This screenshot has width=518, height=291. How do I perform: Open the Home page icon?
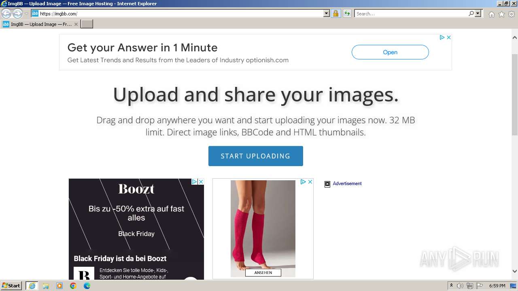[491, 14]
